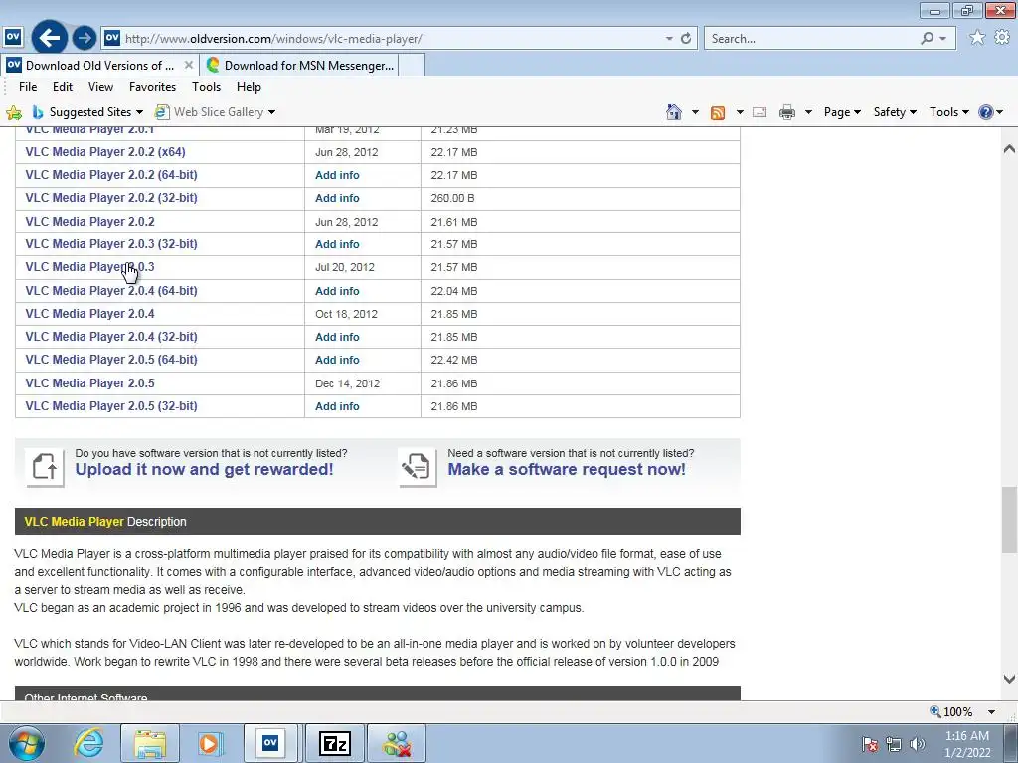Image resolution: width=1018 pixels, height=763 pixels.
Task: Open VLC Media Player 2.0.5 (64-bit) link
Action: (x=111, y=360)
